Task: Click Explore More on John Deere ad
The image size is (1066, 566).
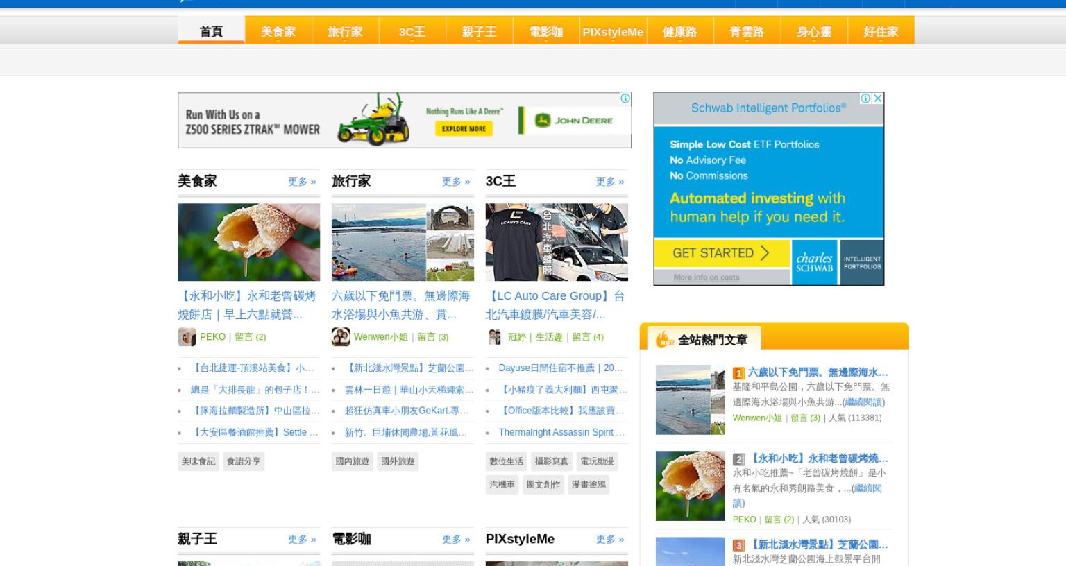Action: [x=464, y=128]
